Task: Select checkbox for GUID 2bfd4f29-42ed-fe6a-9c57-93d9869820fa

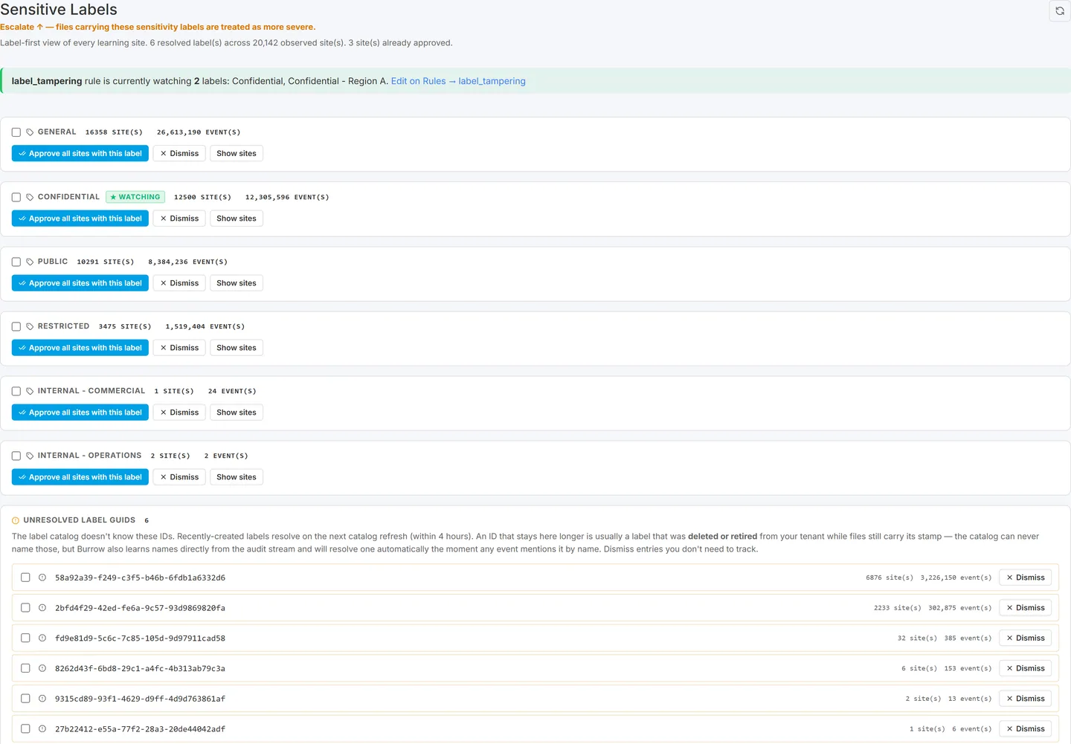Action: coord(25,608)
